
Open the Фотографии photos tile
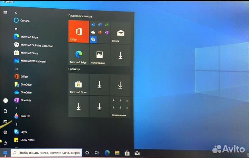pyautogui.click(x=99, y=55)
